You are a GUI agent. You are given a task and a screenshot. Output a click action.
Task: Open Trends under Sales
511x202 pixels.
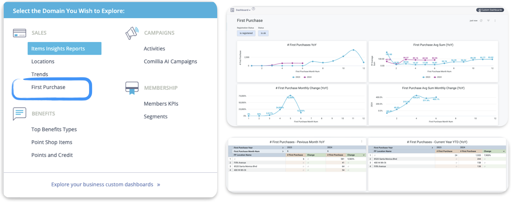click(x=40, y=74)
